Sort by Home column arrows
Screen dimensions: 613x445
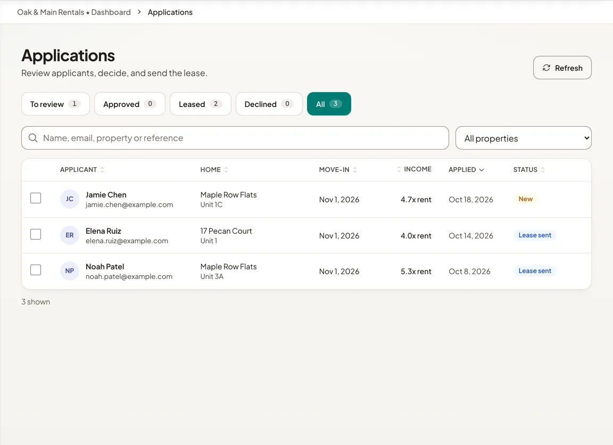coord(226,170)
